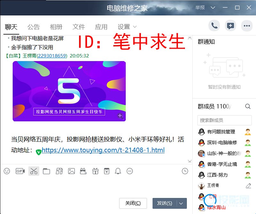The image size is (256, 214).
Task: Open the 文件 tab
Action: click(79, 27)
